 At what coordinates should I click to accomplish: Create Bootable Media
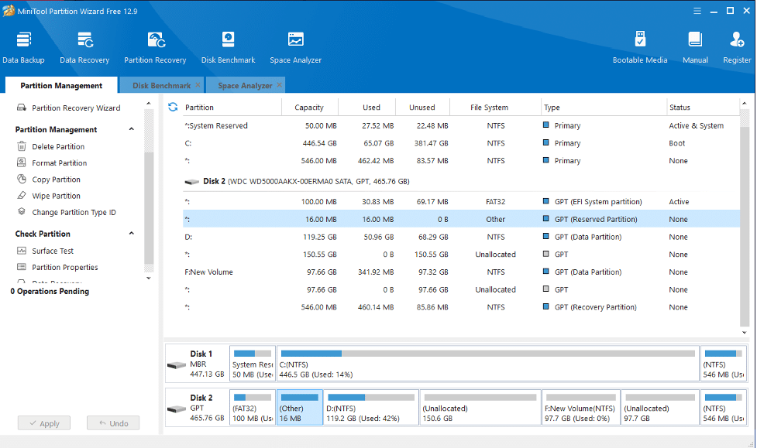pos(640,47)
